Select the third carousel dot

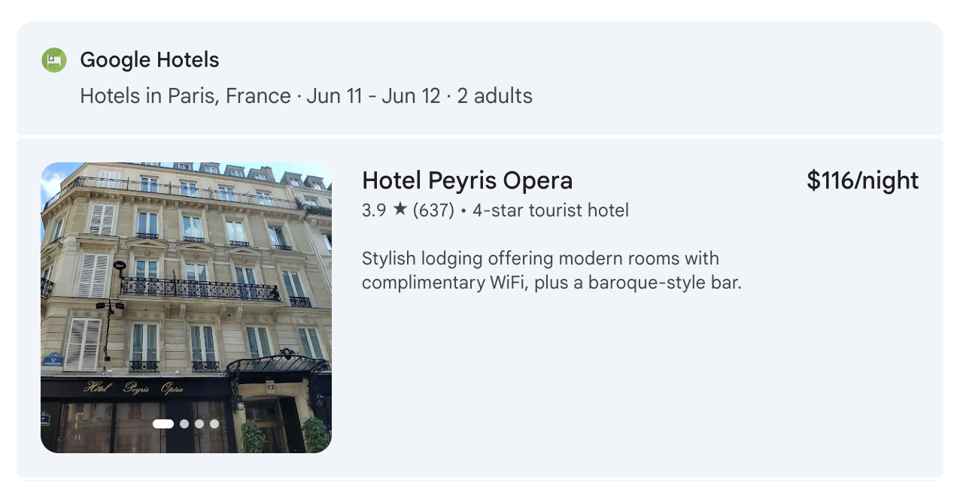(199, 424)
